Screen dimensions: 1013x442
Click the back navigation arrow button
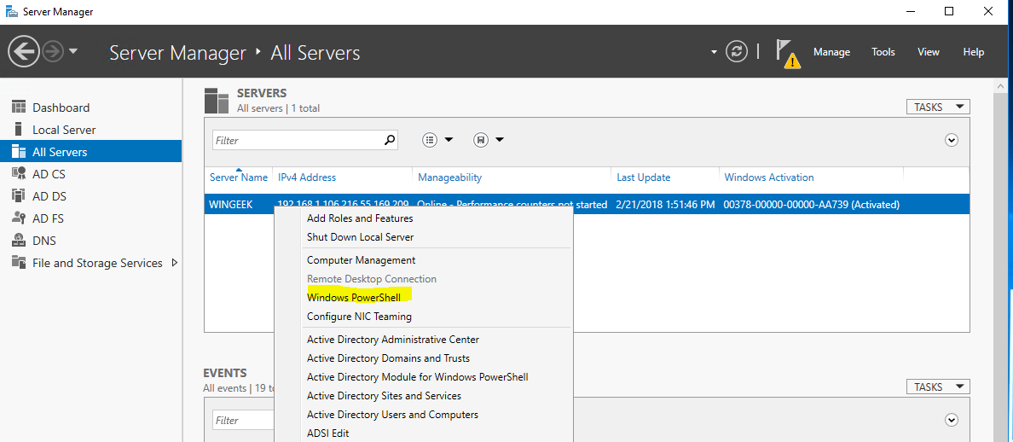24,52
